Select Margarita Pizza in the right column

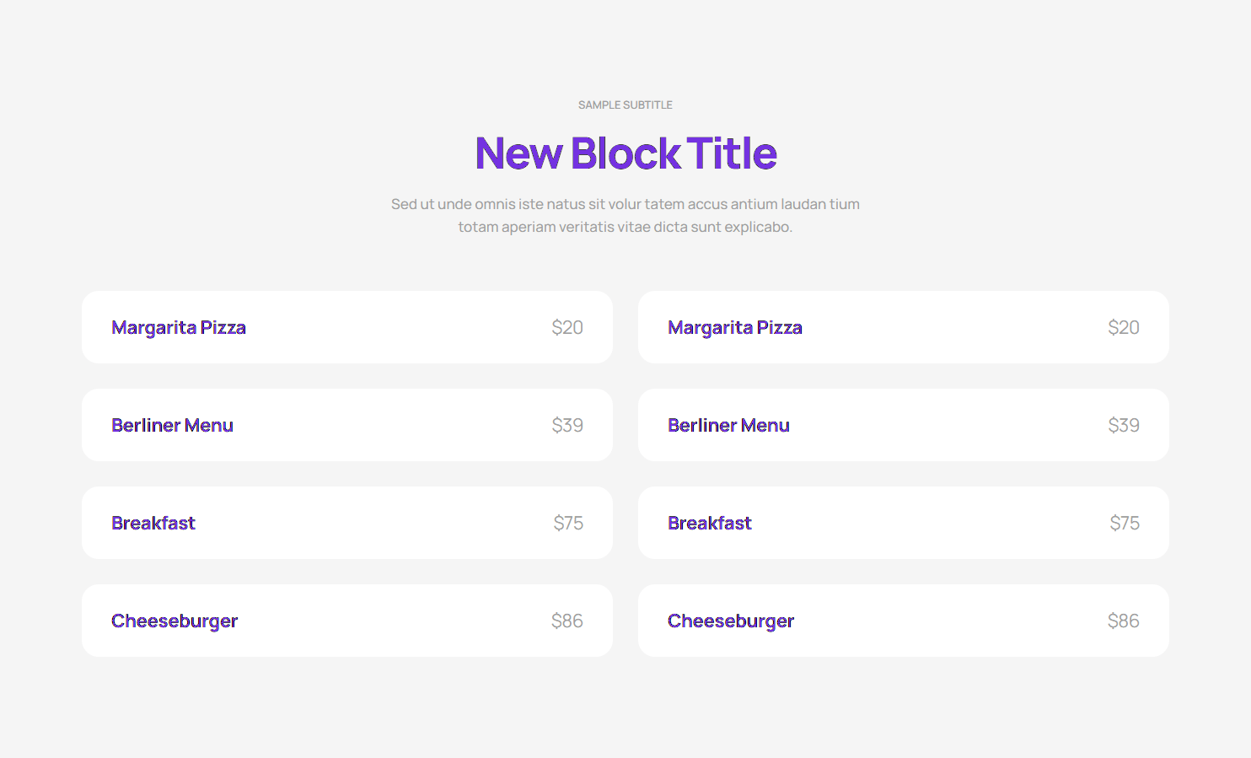tap(734, 327)
